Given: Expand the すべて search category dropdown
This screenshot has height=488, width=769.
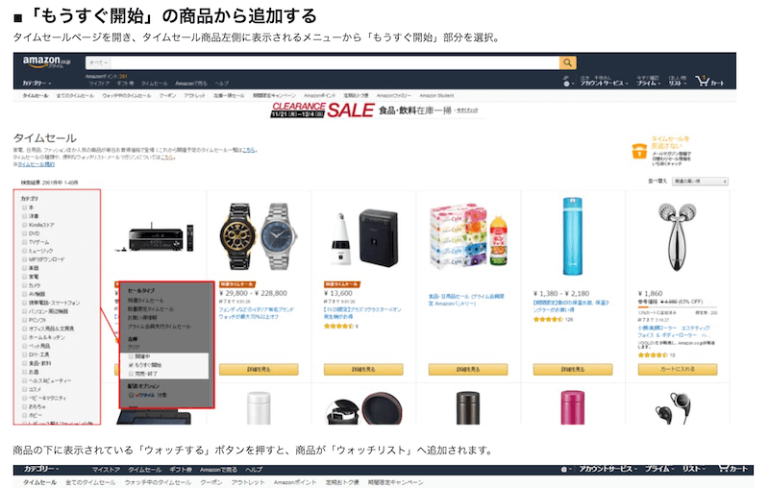Looking at the screenshot, I should [x=99, y=62].
